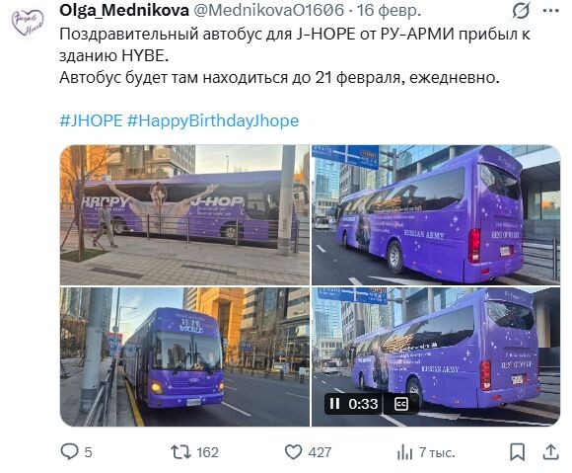Open the purple heart profile avatar
Screen dimensions: 572x473
pyautogui.click(x=28, y=22)
